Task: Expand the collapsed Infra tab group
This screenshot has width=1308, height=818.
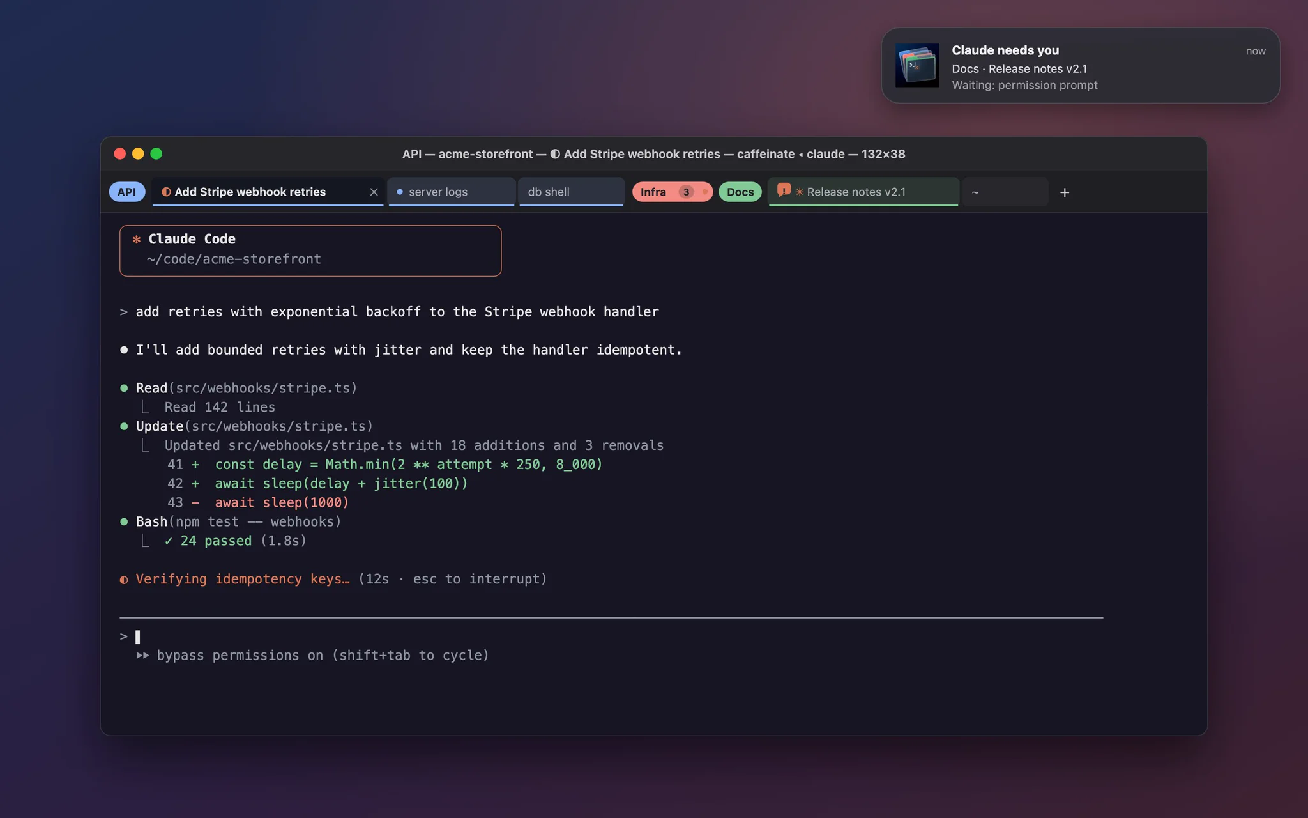Action: point(672,192)
